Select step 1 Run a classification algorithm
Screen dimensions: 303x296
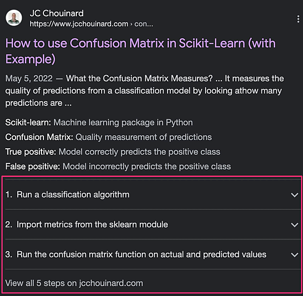[73, 195]
